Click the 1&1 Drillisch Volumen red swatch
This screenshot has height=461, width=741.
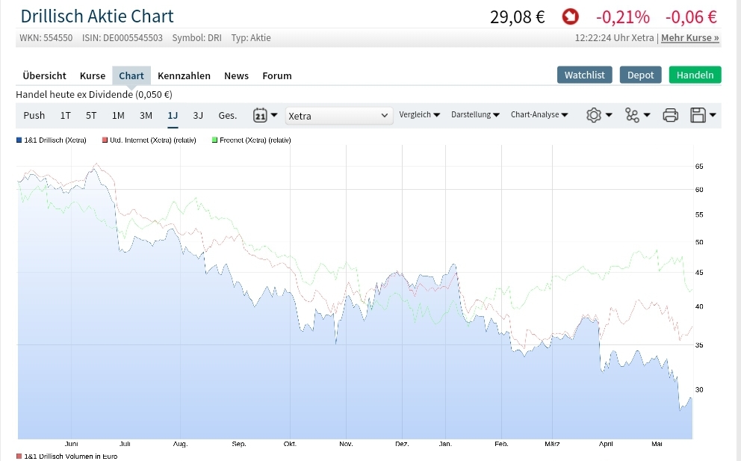click(19, 456)
